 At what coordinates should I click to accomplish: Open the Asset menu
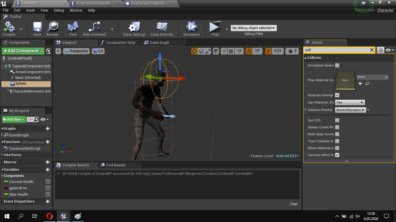[x=30, y=10]
